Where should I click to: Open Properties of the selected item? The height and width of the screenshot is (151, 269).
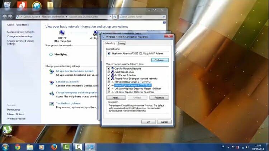159,98
